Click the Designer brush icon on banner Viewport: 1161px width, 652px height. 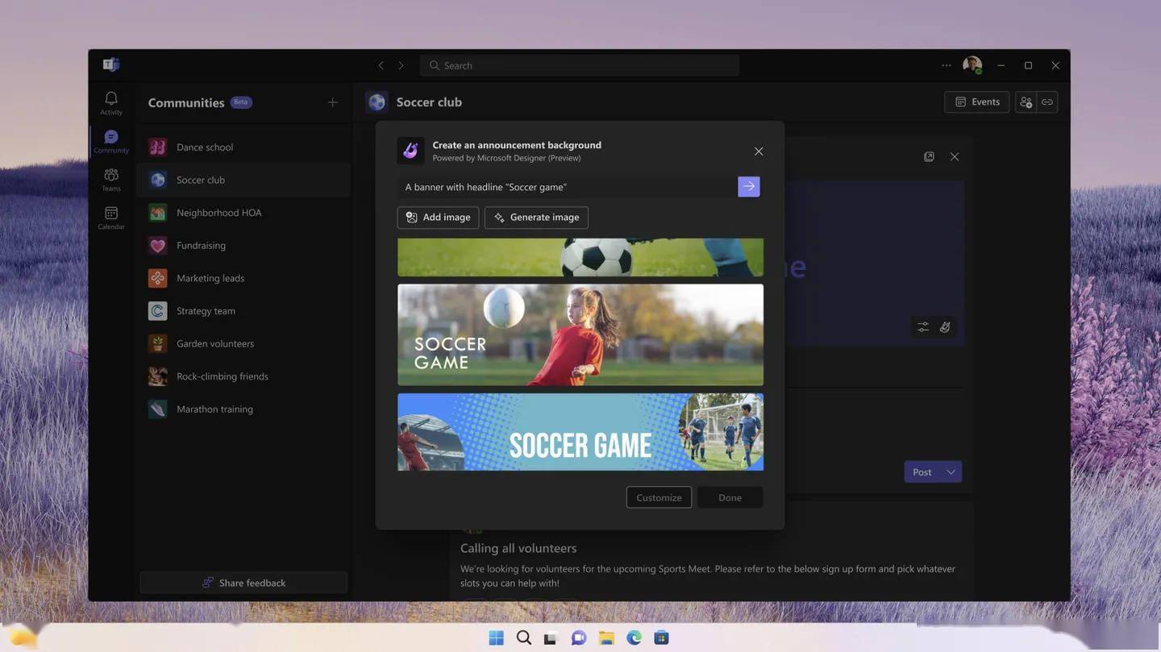coord(945,326)
